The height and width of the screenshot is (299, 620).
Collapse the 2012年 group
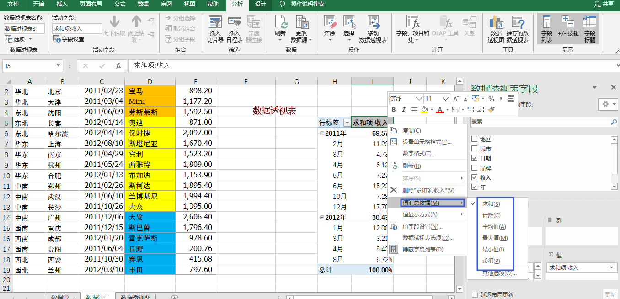[321, 218]
